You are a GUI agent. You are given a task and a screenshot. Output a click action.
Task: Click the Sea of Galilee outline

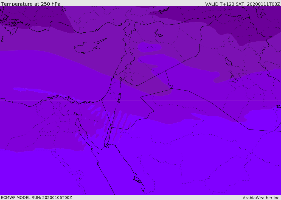click(x=120, y=79)
